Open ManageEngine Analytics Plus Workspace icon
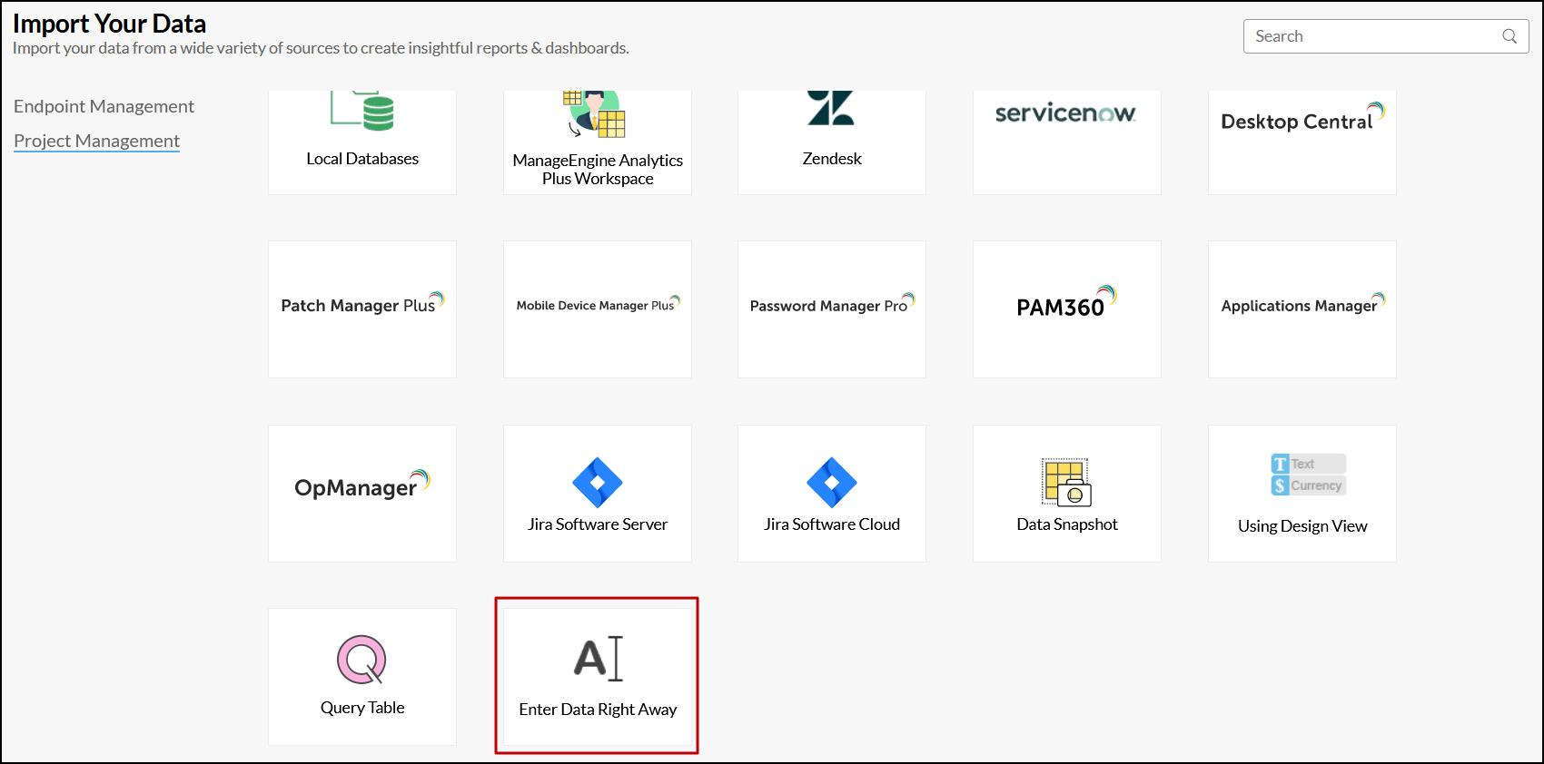The height and width of the screenshot is (764, 1544). pyautogui.click(x=595, y=113)
